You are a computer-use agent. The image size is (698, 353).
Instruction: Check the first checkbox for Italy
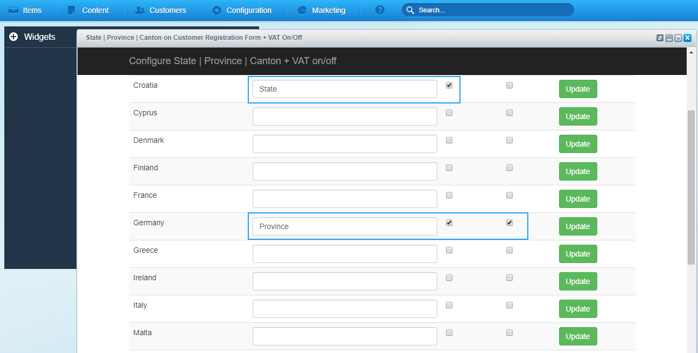(449, 305)
